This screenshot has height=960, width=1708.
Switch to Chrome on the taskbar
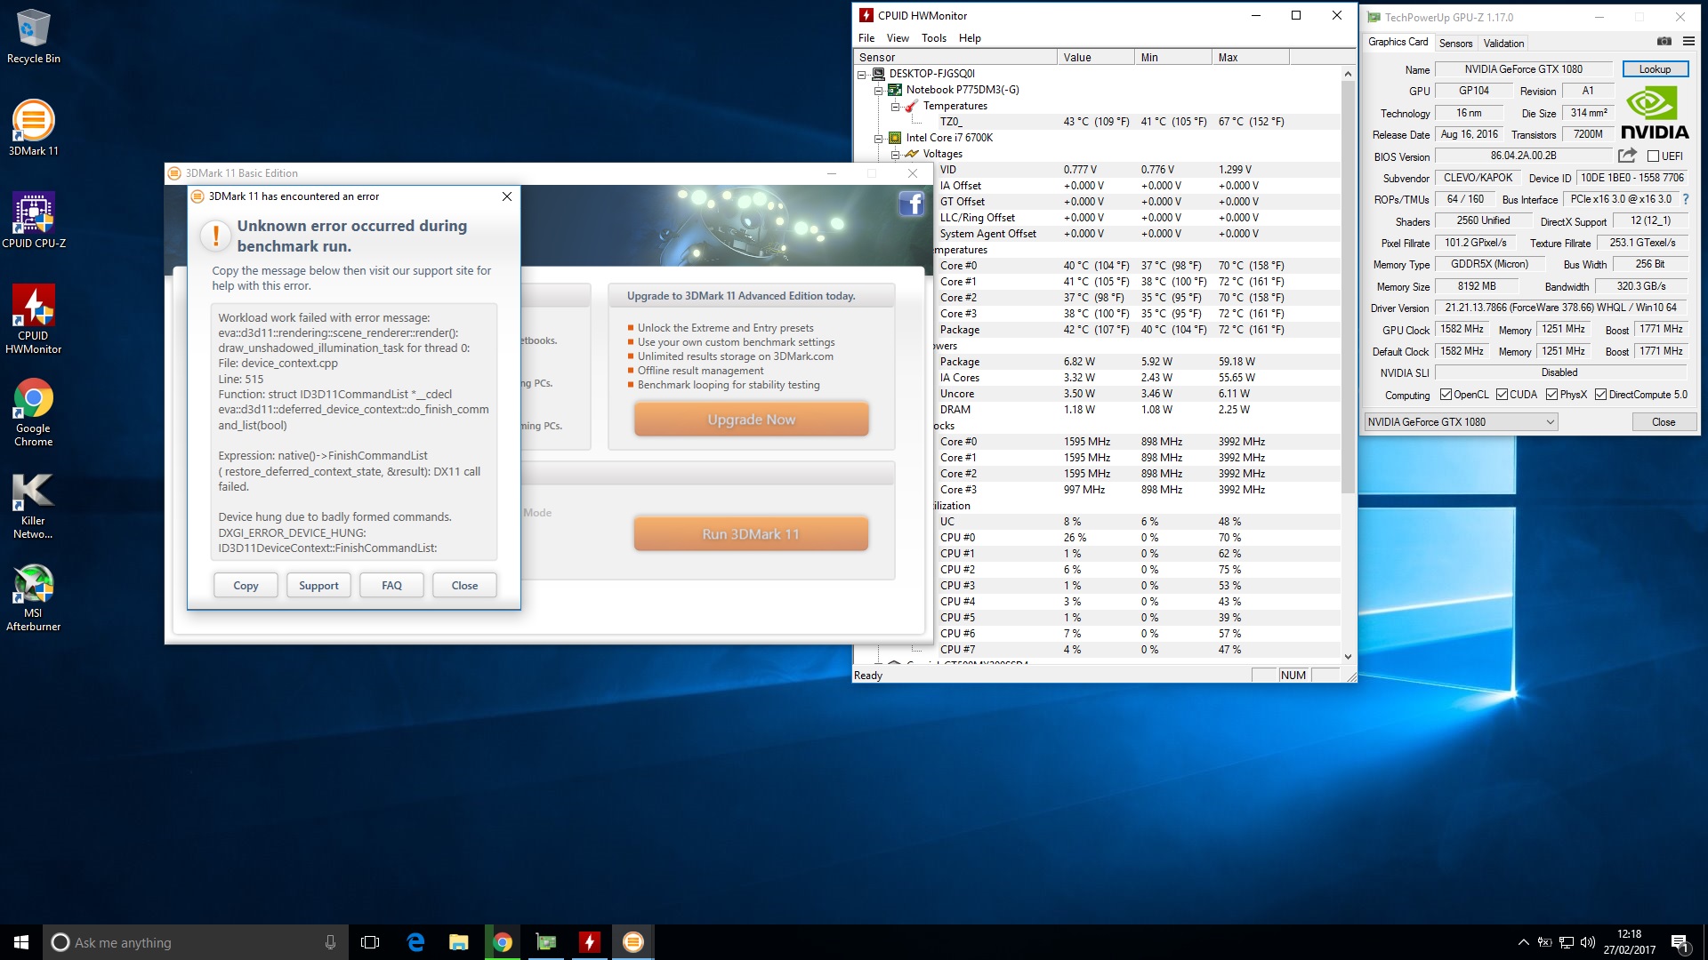(x=503, y=942)
